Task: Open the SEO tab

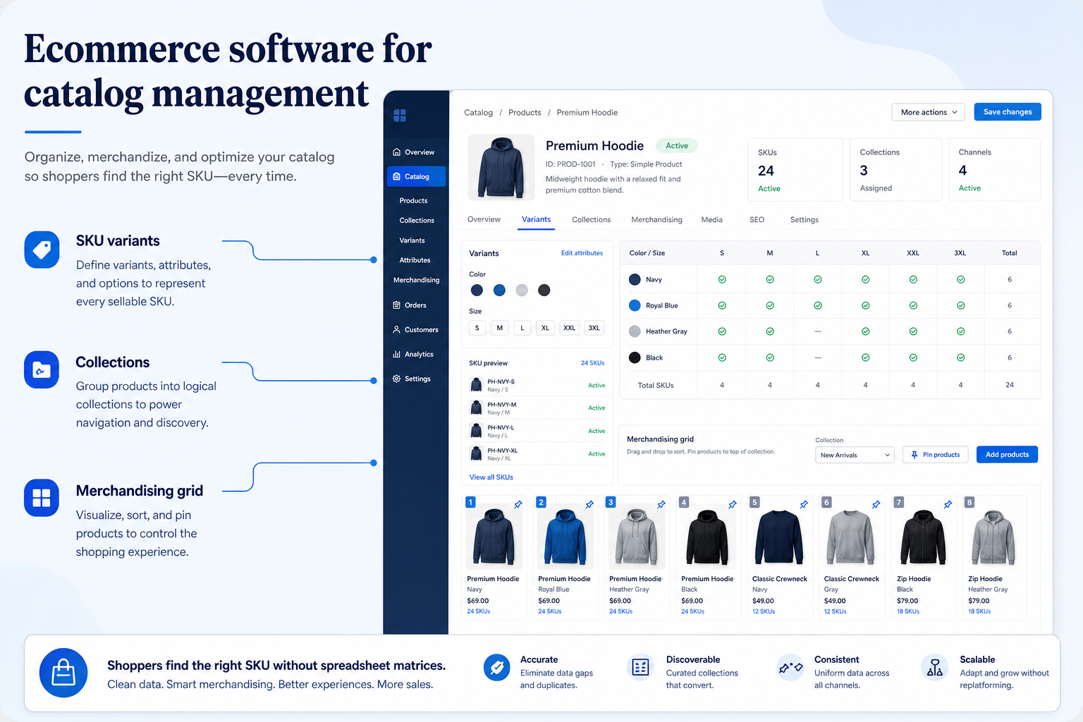Action: (x=757, y=220)
